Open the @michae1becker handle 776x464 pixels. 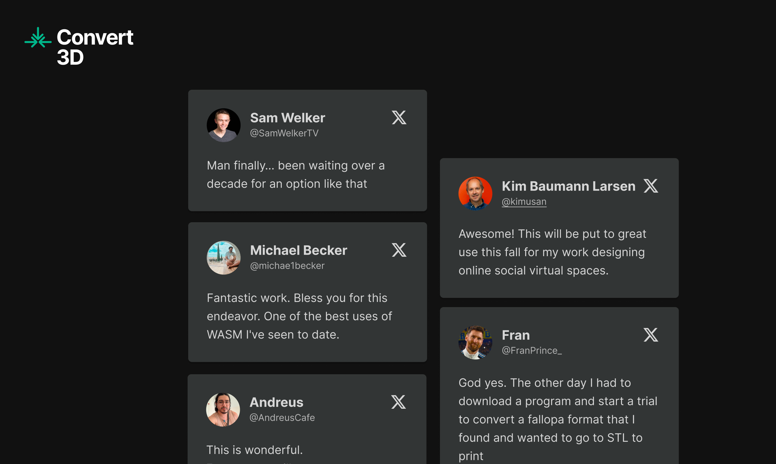pos(287,266)
